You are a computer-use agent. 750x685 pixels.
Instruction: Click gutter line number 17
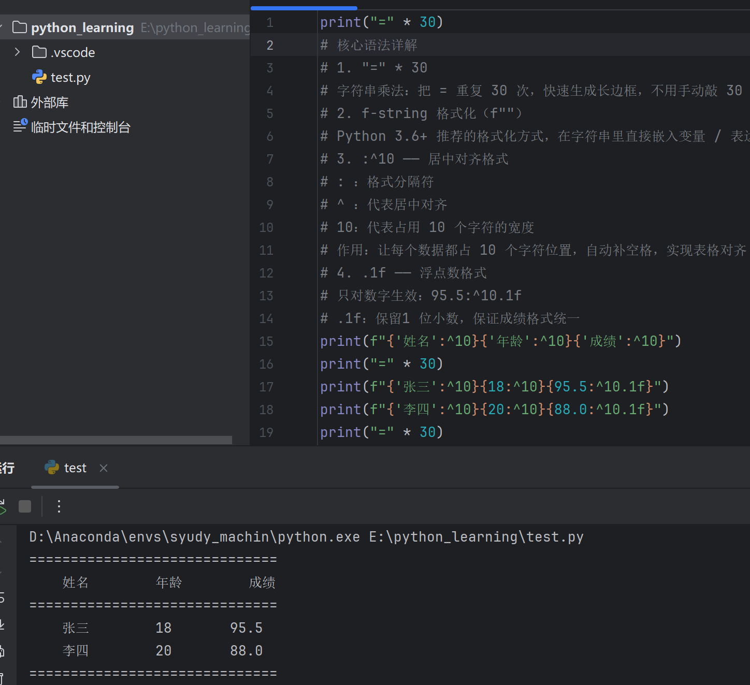tap(266, 387)
